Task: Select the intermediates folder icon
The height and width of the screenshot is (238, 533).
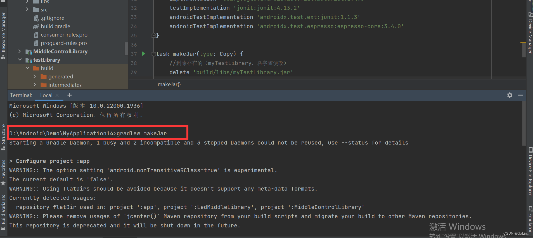Action: [x=43, y=85]
